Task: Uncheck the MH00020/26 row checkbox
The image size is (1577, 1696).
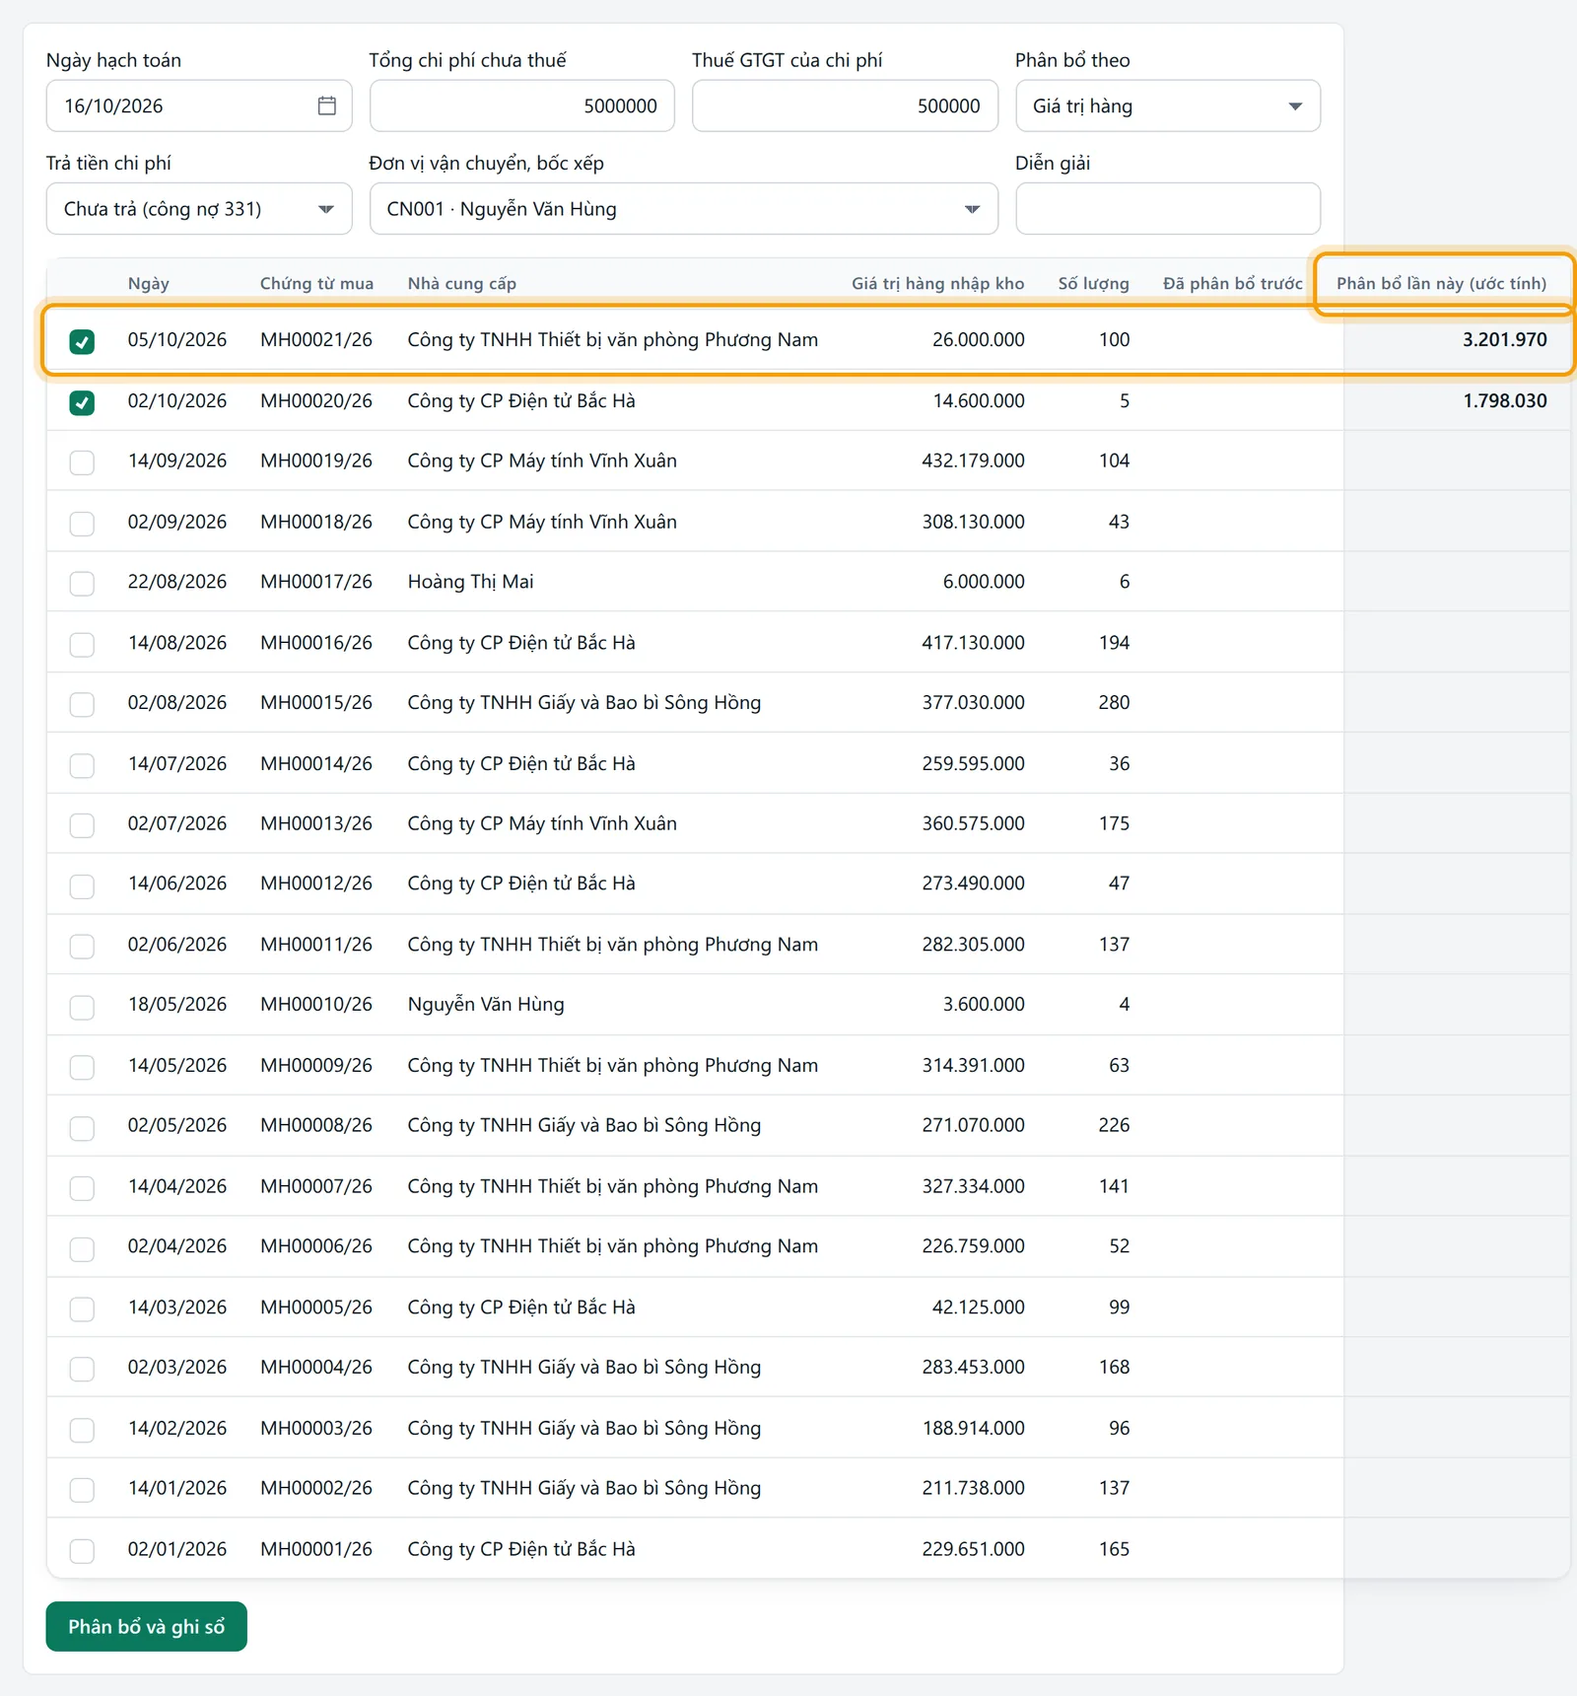Action: pyautogui.click(x=82, y=402)
